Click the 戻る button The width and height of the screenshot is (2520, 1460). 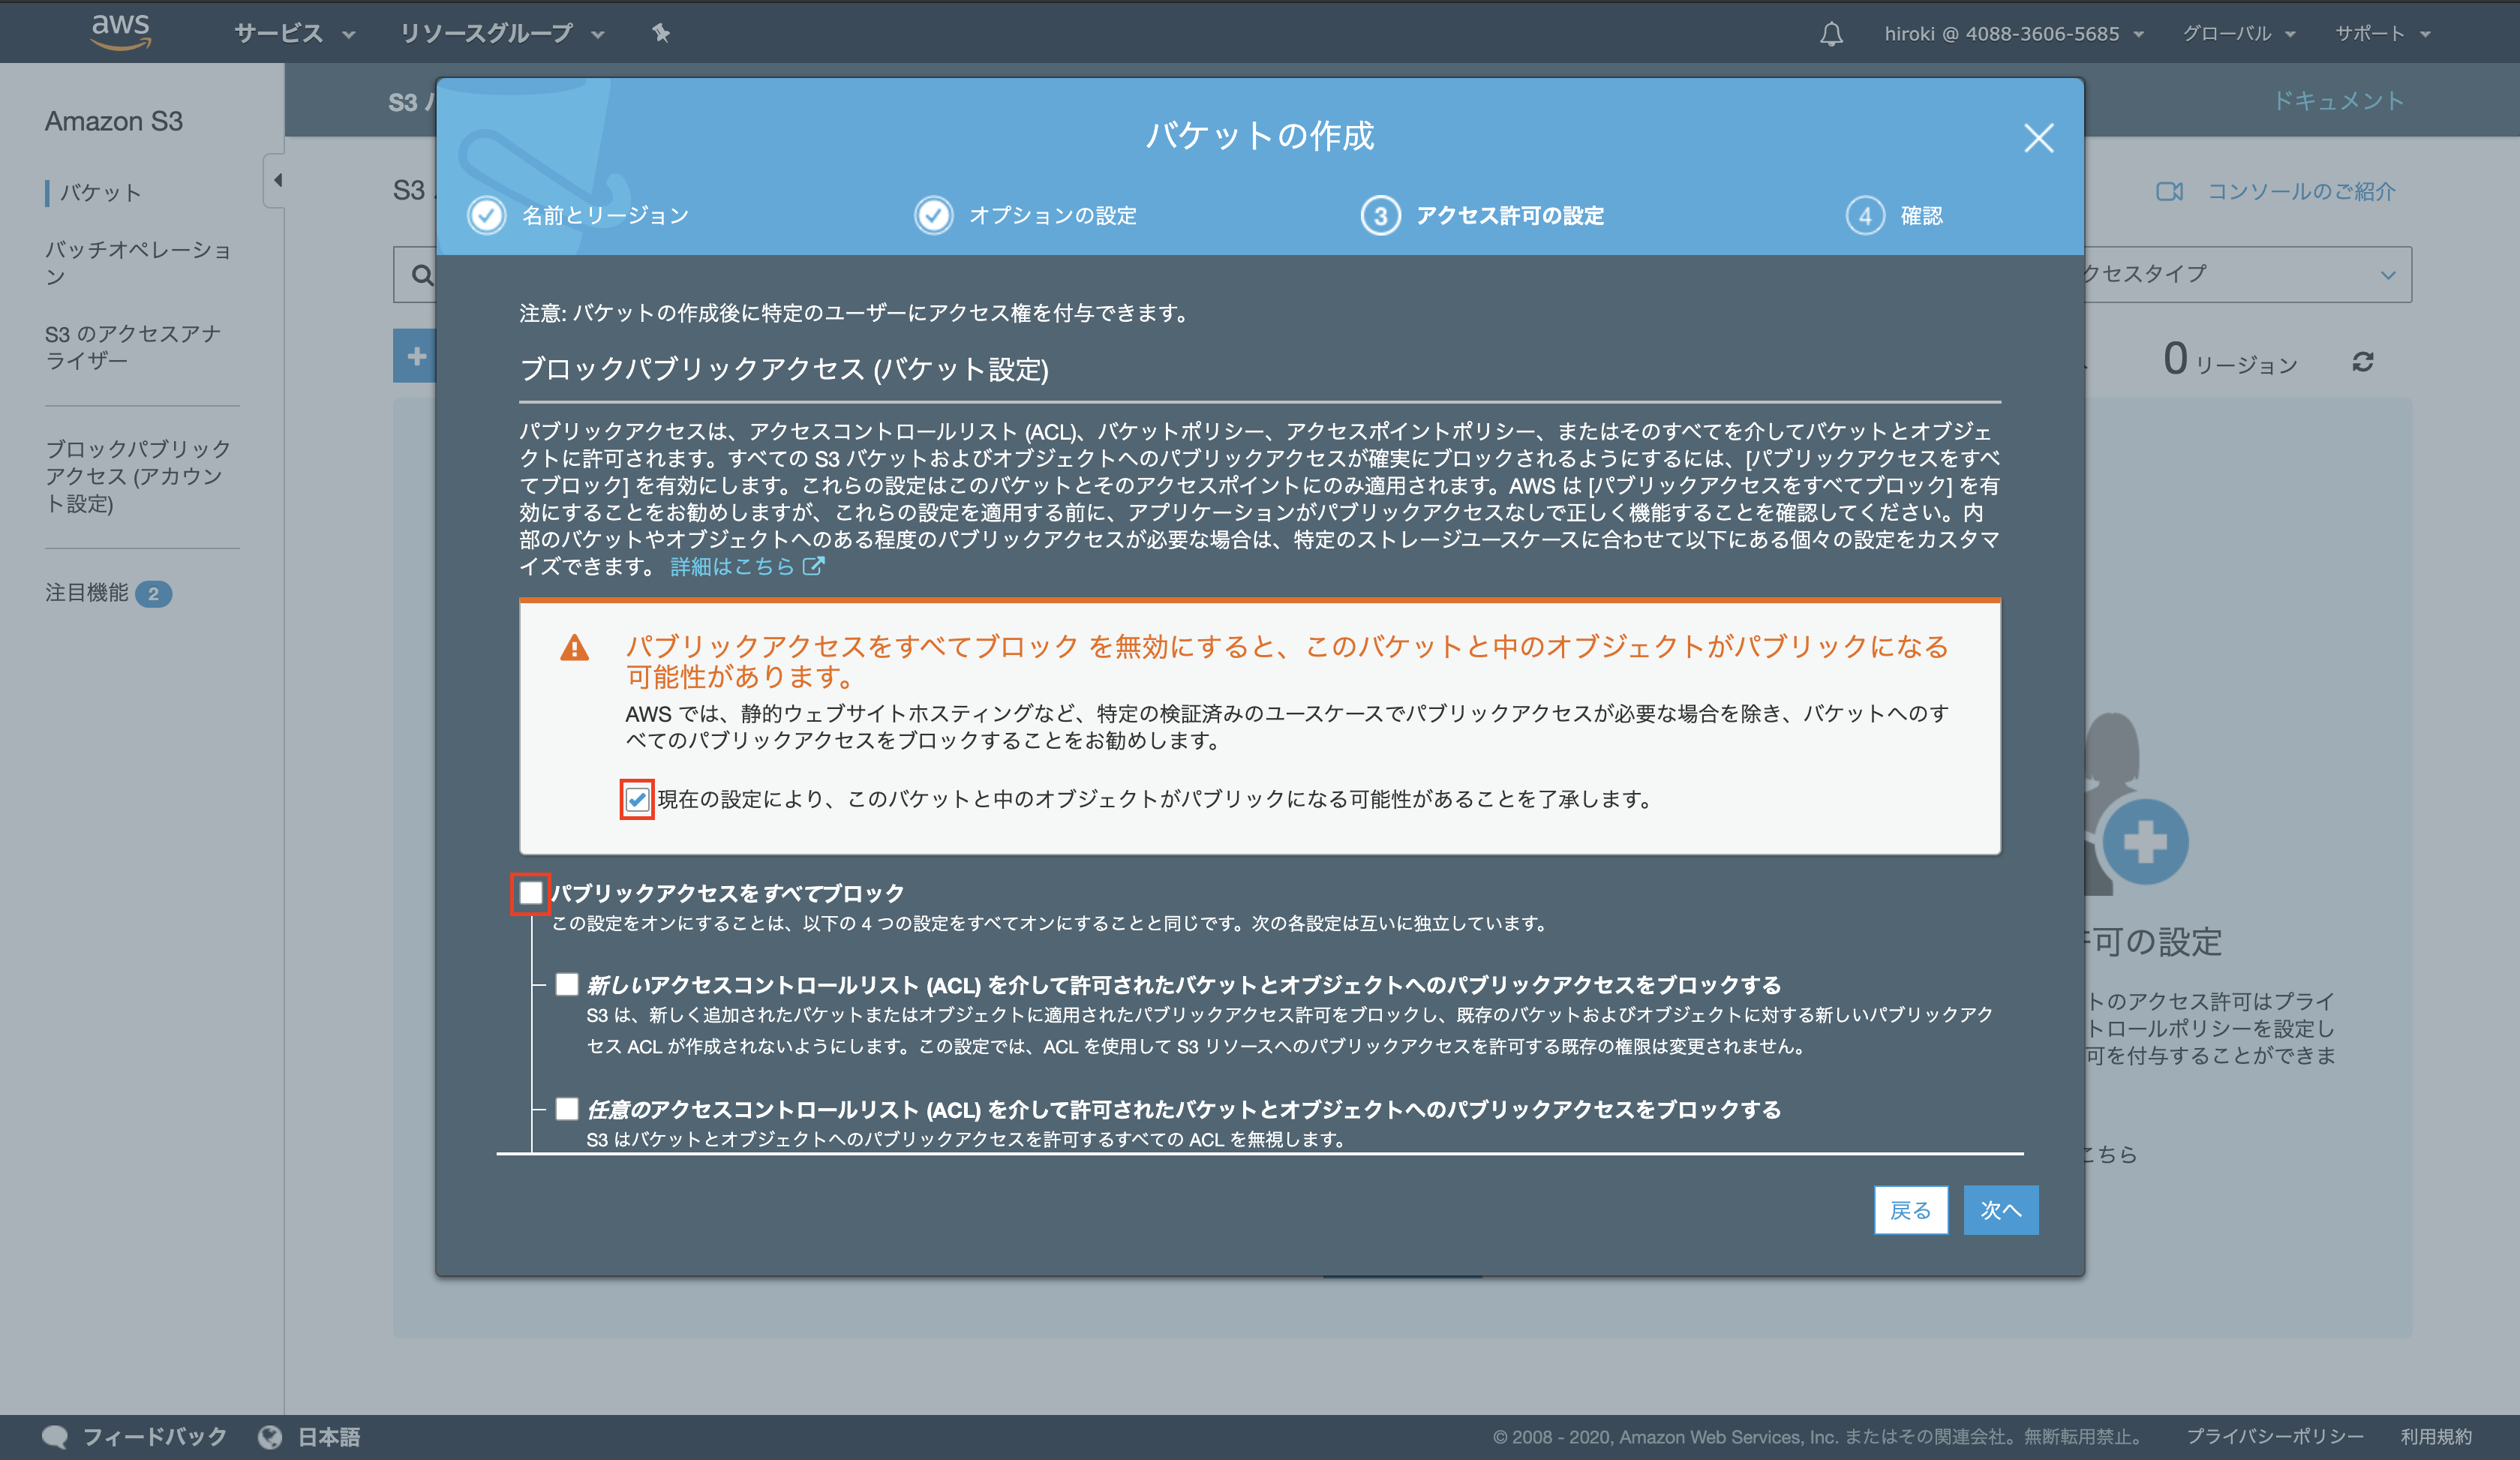(x=1910, y=1210)
